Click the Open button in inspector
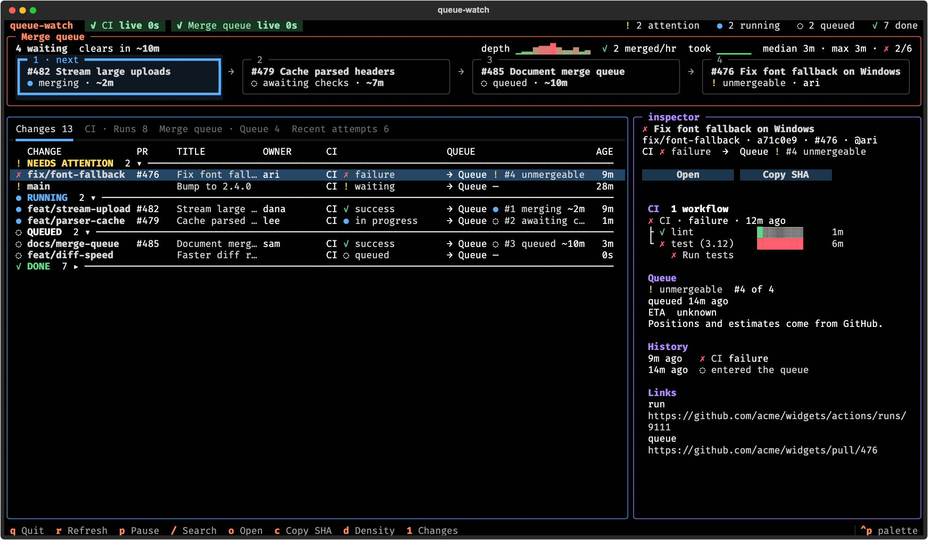The height and width of the screenshot is (540, 928). tap(688, 175)
